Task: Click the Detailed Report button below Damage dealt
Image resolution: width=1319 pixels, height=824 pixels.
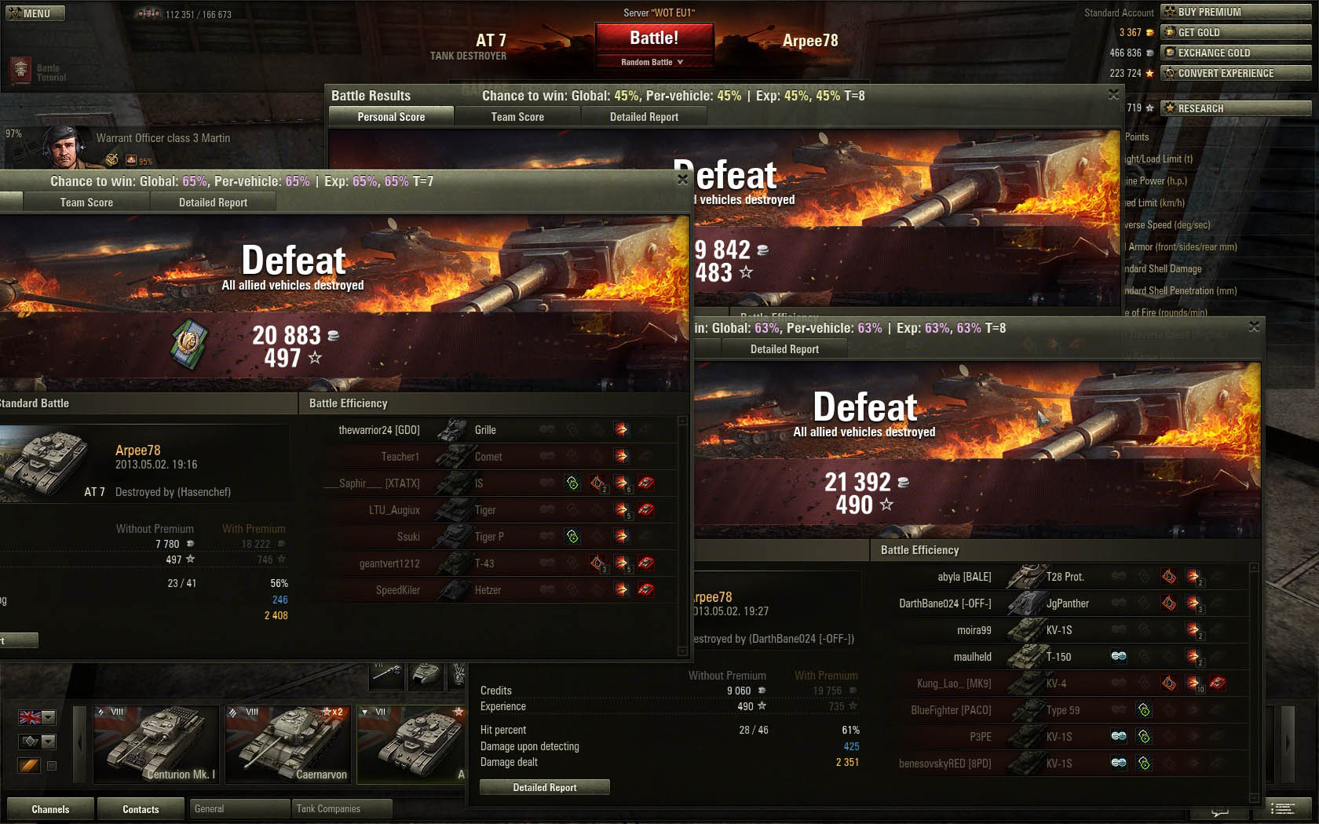Action: [545, 787]
